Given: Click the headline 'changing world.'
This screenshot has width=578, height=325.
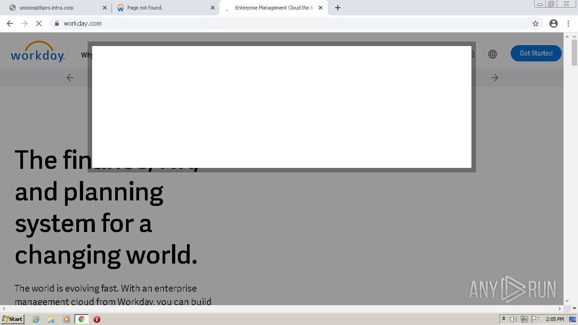Looking at the screenshot, I should tap(106, 255).
